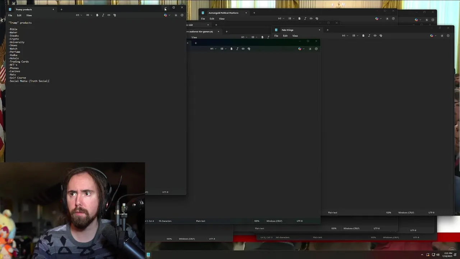
Task: Open H1 dropdown in Fake things window
Action: 345,36
